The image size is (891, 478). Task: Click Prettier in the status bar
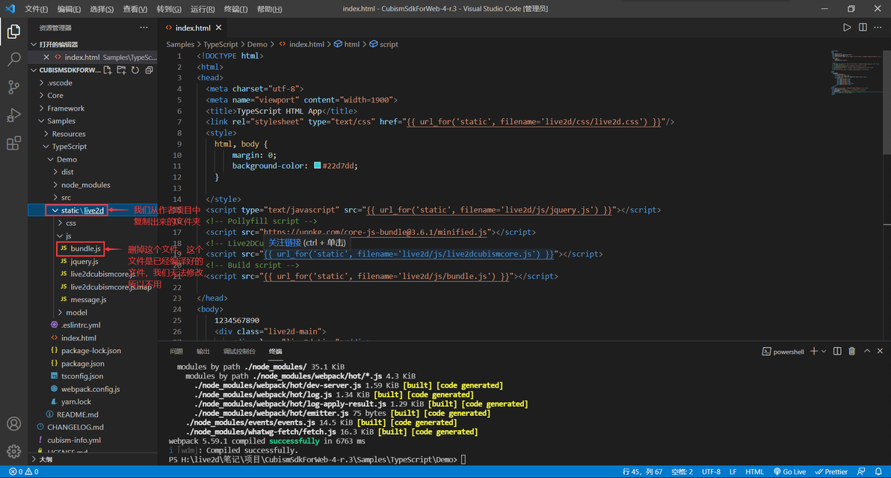(x=831, y=472)
